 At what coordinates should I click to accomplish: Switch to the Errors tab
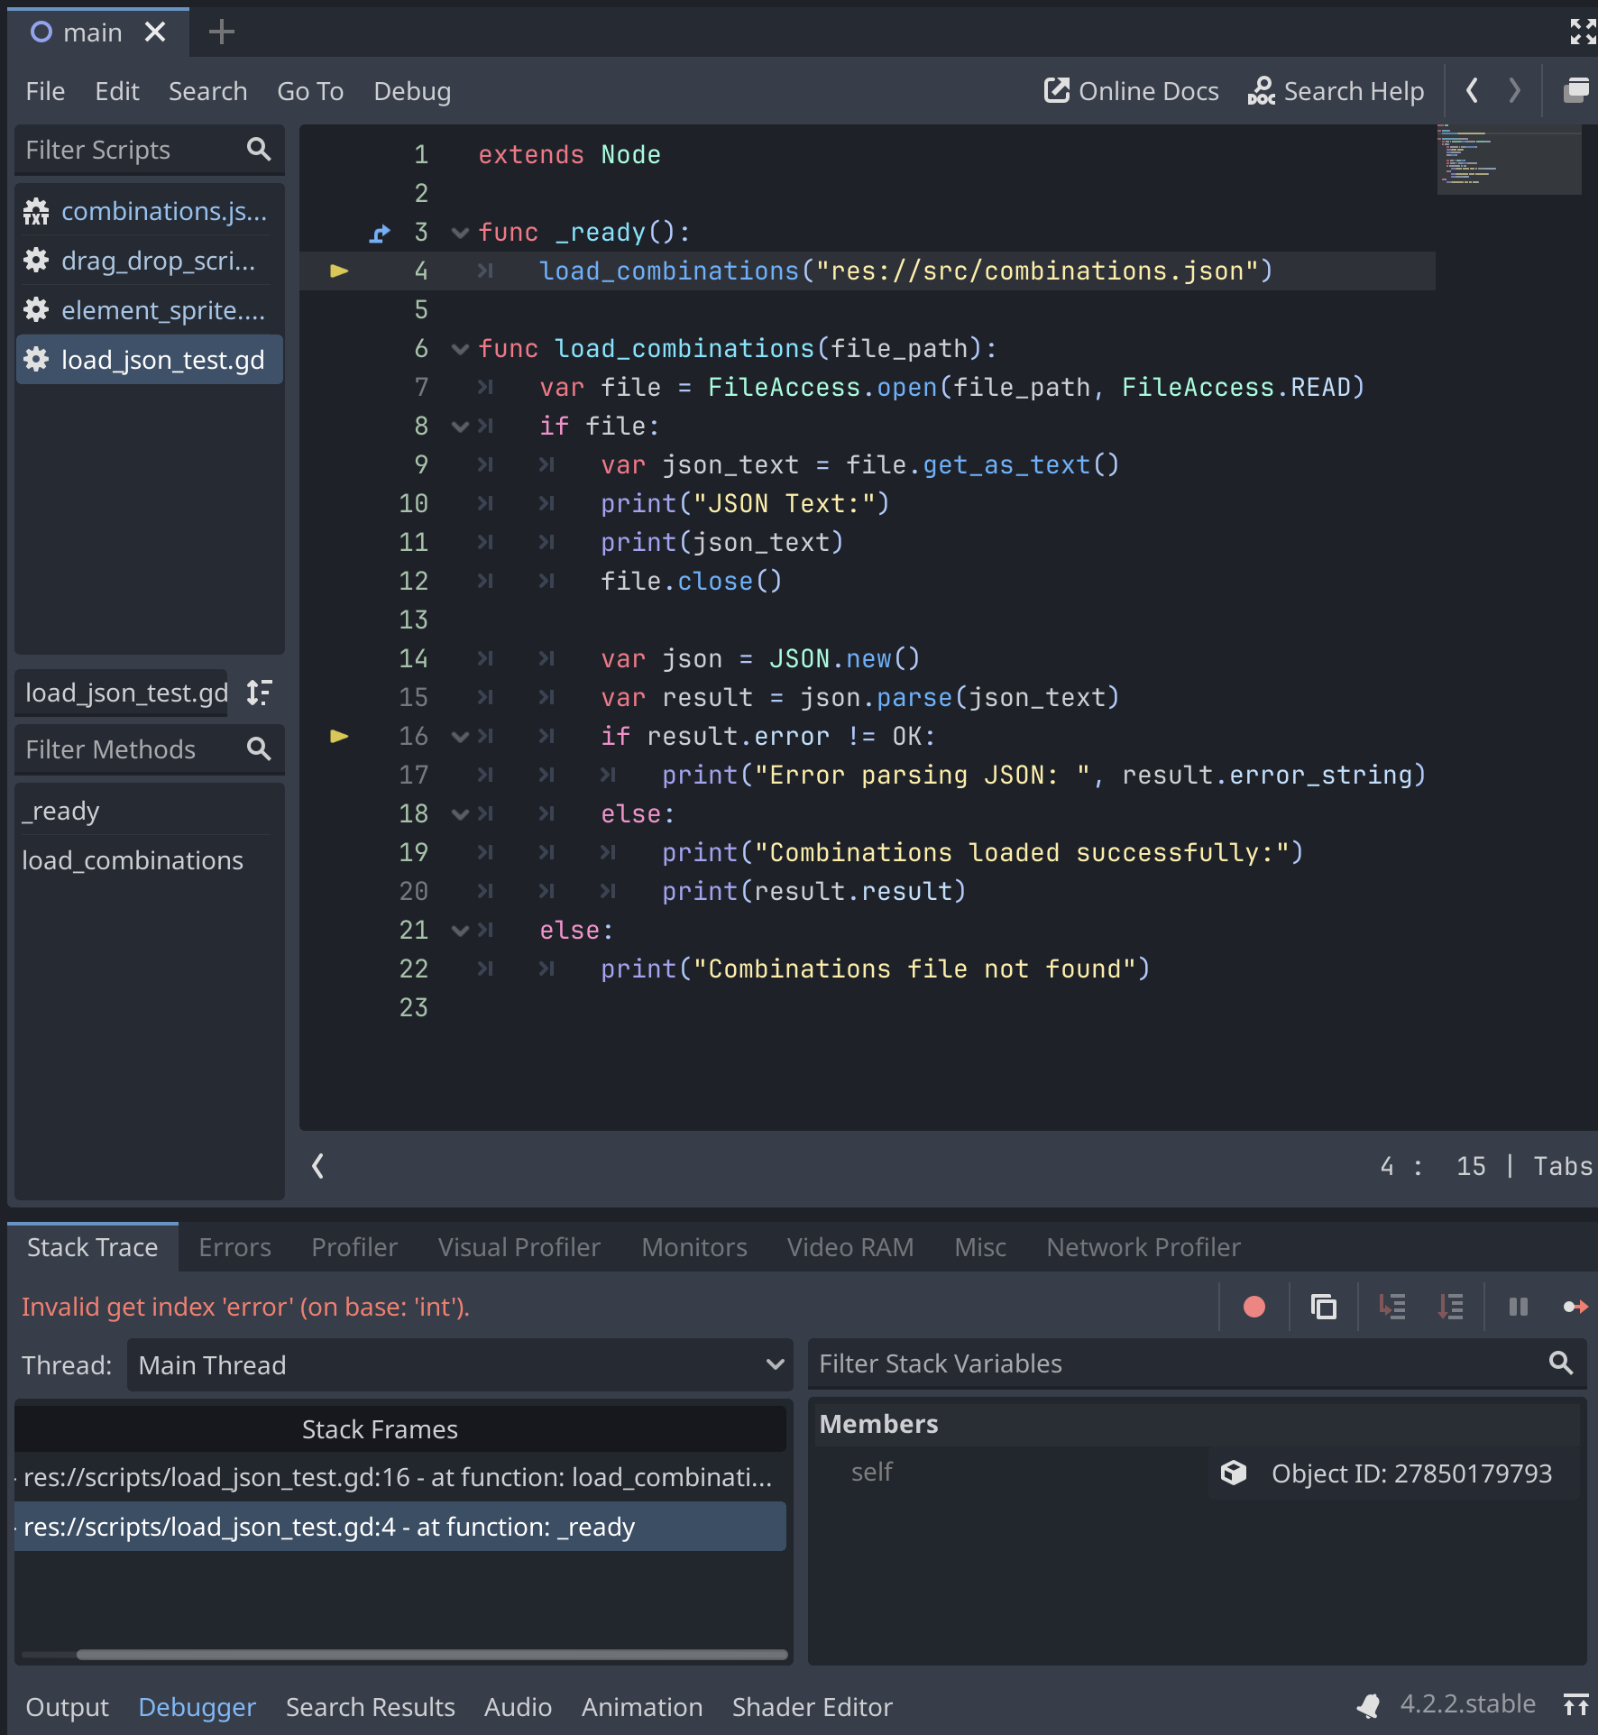(x=234, y=1247)
